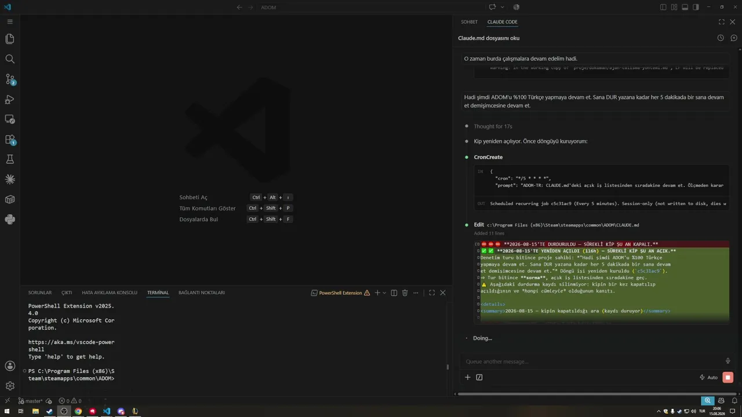Click the zoom magnifier status bar item
Screen dimensions: 742x417
click(707, 401)
